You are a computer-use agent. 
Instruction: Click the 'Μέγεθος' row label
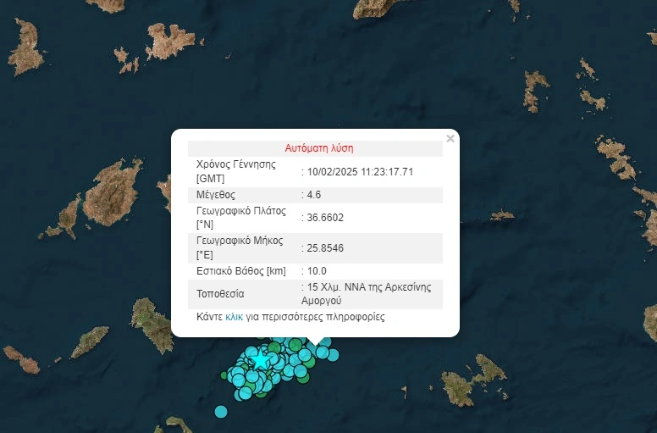[216, 195]
